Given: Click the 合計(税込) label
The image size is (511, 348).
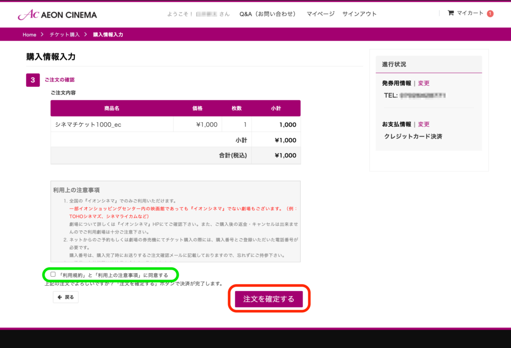Looking at the screenshot, I should (233, 156).
